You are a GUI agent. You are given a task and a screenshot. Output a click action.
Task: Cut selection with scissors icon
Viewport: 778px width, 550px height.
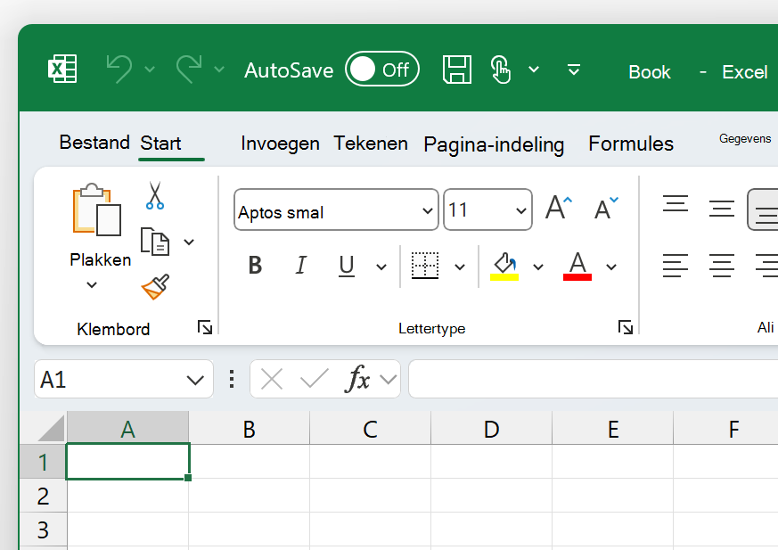155,195
